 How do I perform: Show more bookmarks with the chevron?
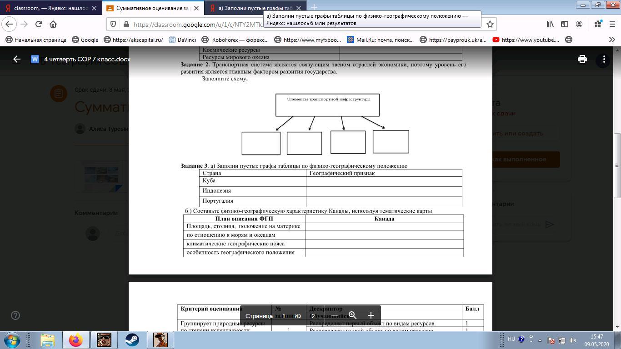(612, 40)
